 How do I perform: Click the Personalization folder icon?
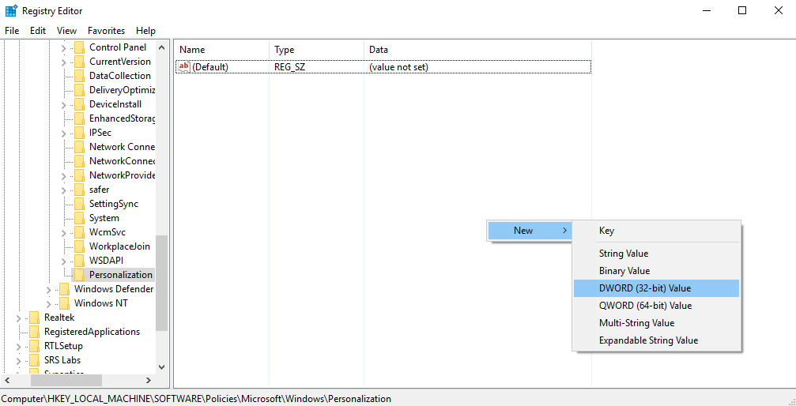pyautogui.click(x=79, y=275)
